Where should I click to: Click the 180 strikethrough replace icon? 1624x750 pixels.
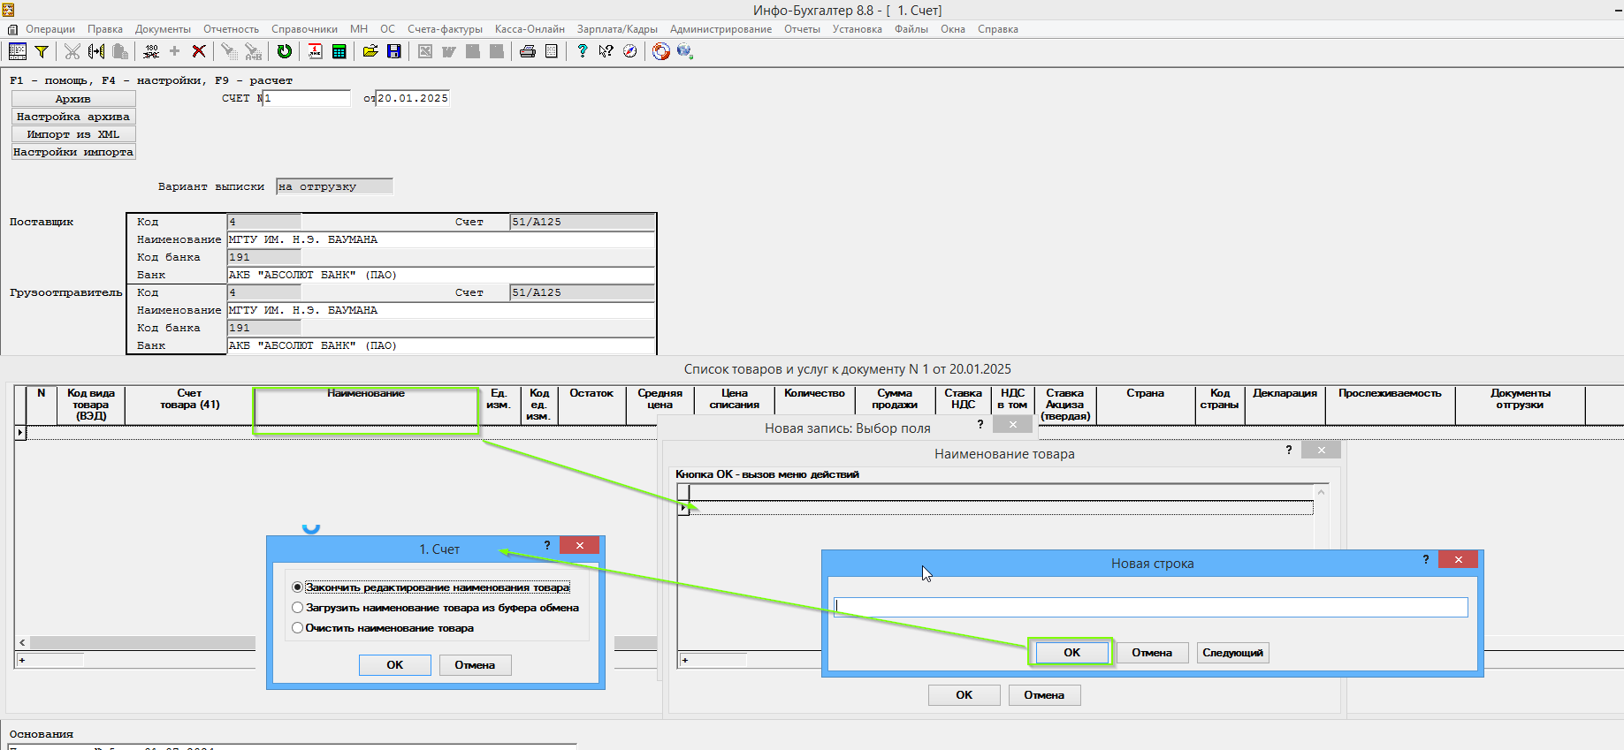click(151, 51)
